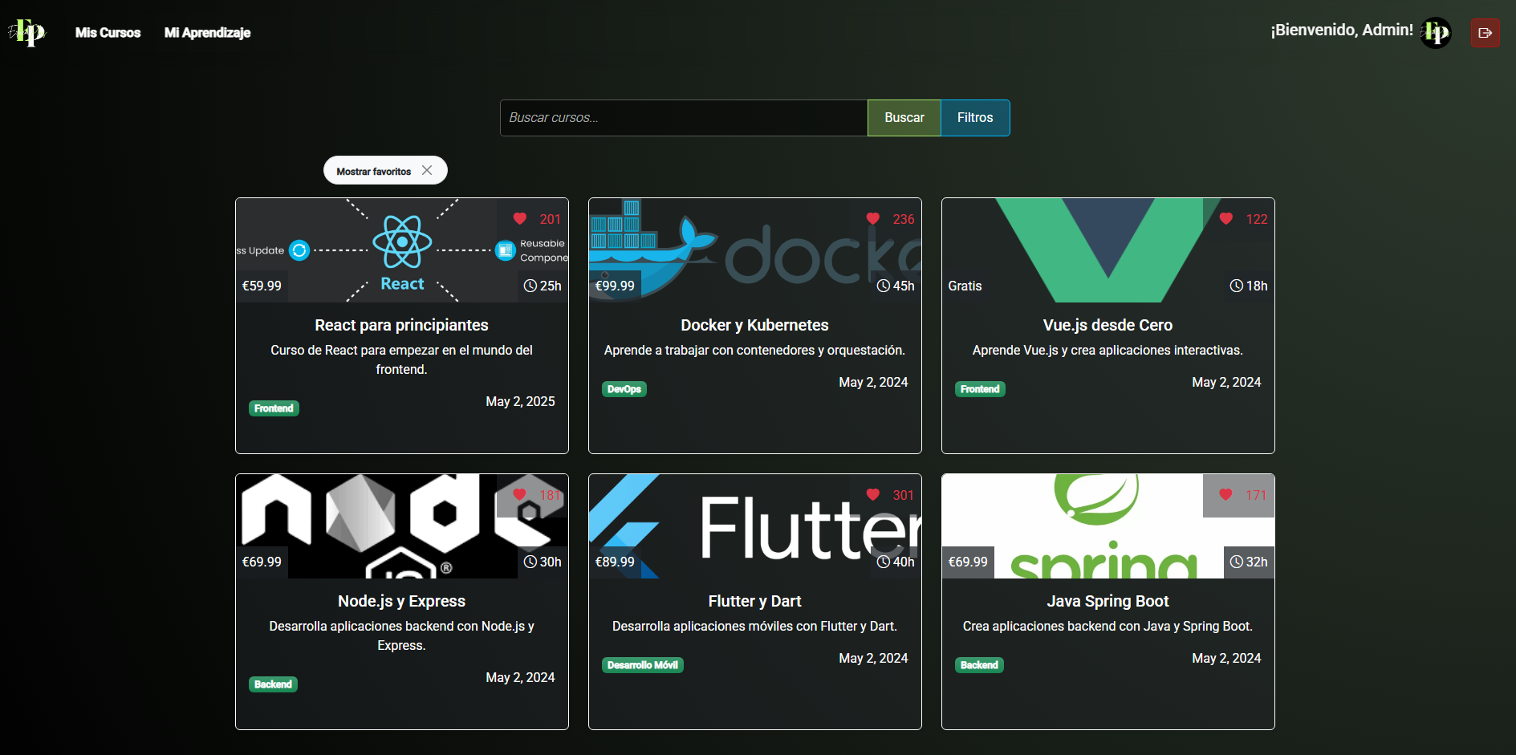Open the Flutter y Dart title

(x=754, y=601)
